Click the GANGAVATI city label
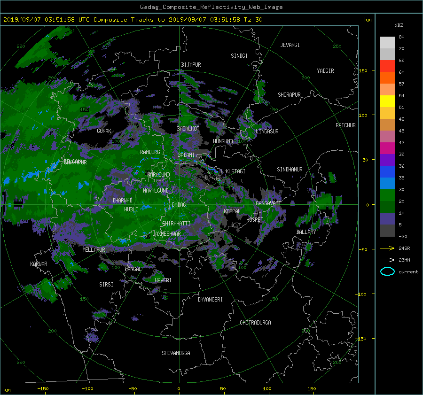Image resolution: width=423 pixels, height=395 pixels. point(268,203)
